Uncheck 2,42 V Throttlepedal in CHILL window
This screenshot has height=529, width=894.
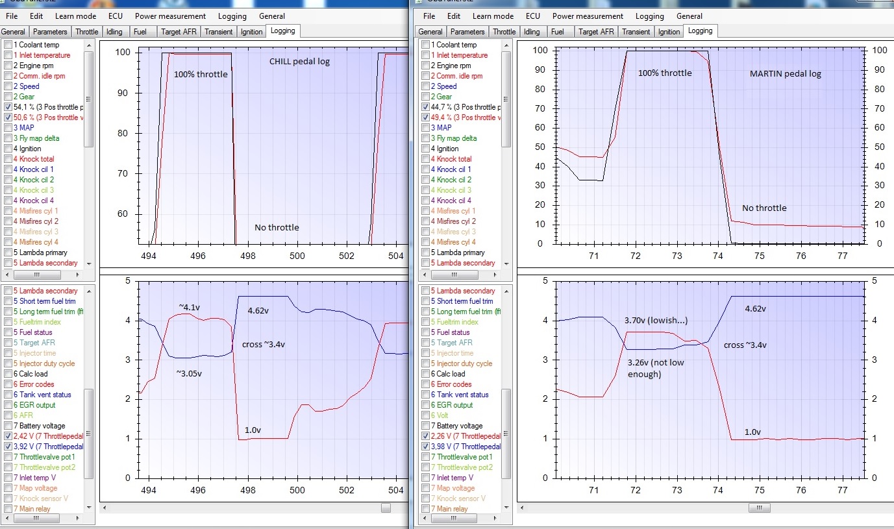coord(8,436)
